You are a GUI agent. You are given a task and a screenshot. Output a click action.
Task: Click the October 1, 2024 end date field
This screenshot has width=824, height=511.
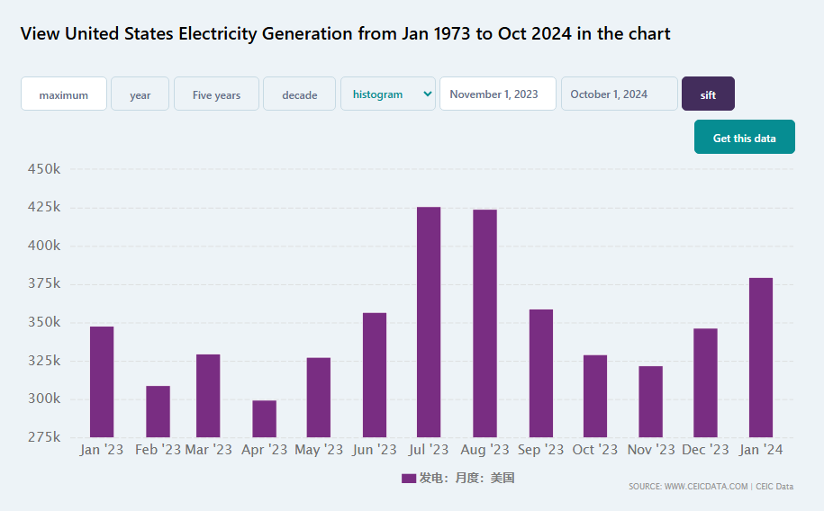pyautogui.click(x=619, y=94)
